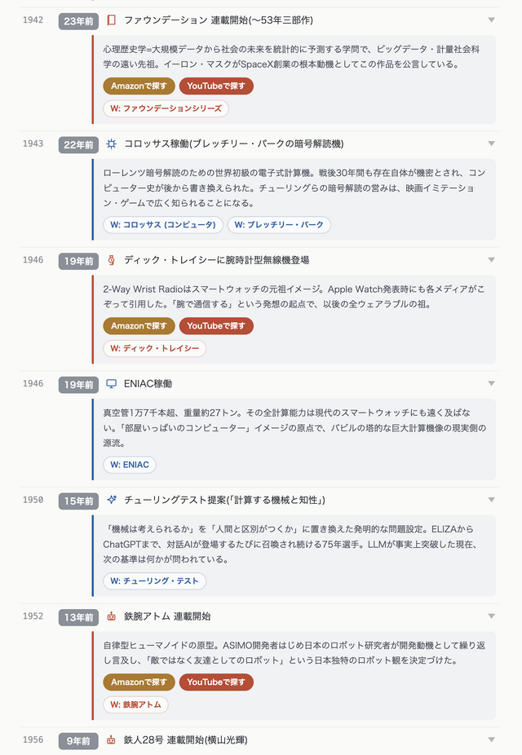Collapse the ENIAC稼働 entry arrow
522x755 pixels.
491,383
